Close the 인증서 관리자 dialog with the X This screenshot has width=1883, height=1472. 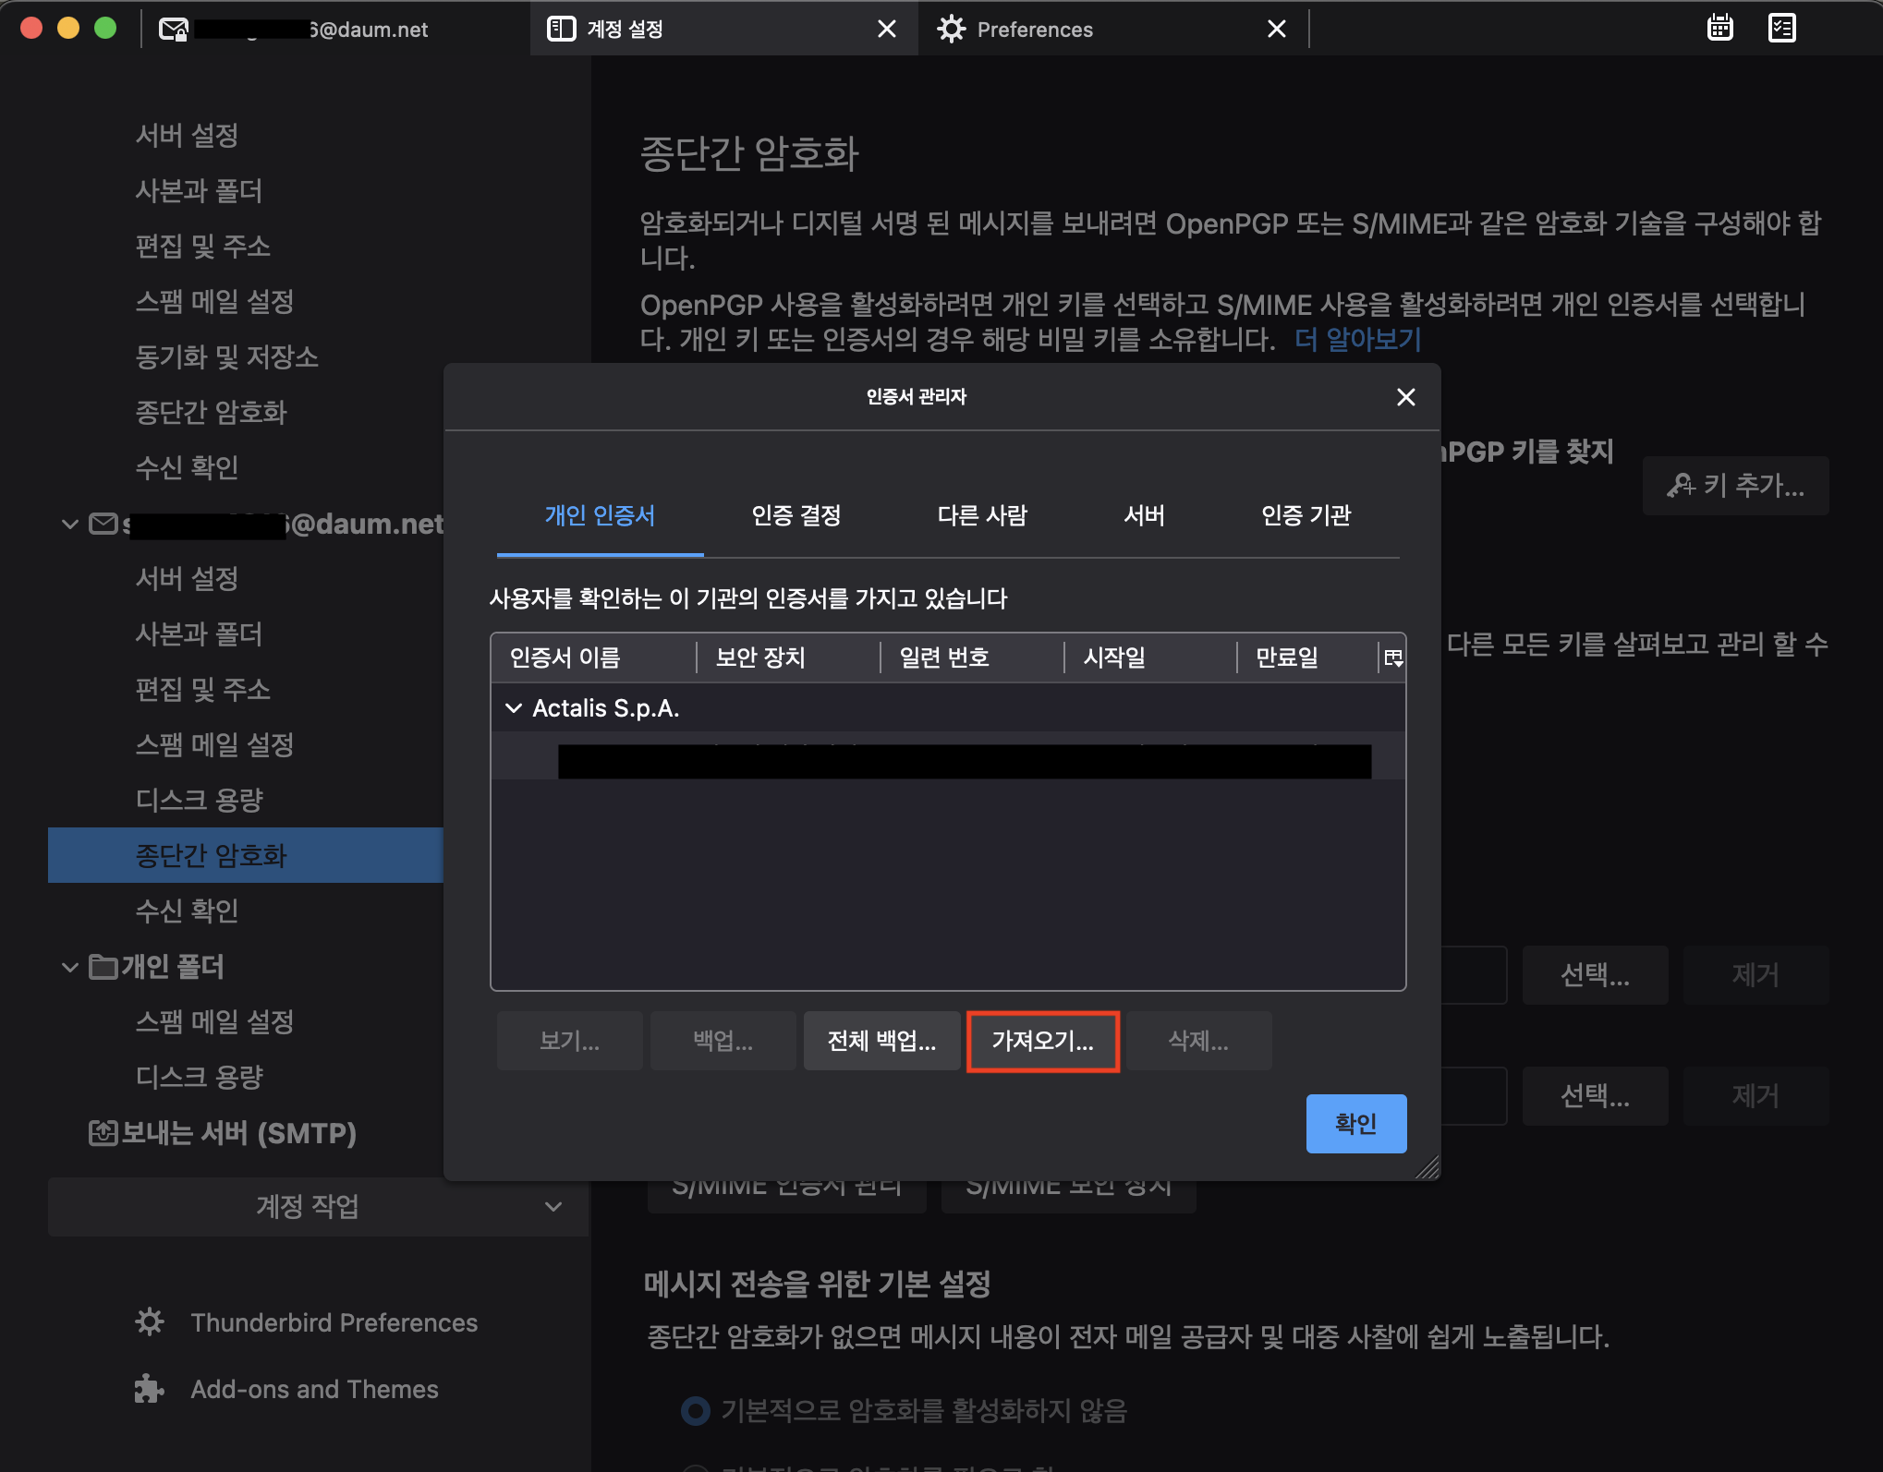1405,397
